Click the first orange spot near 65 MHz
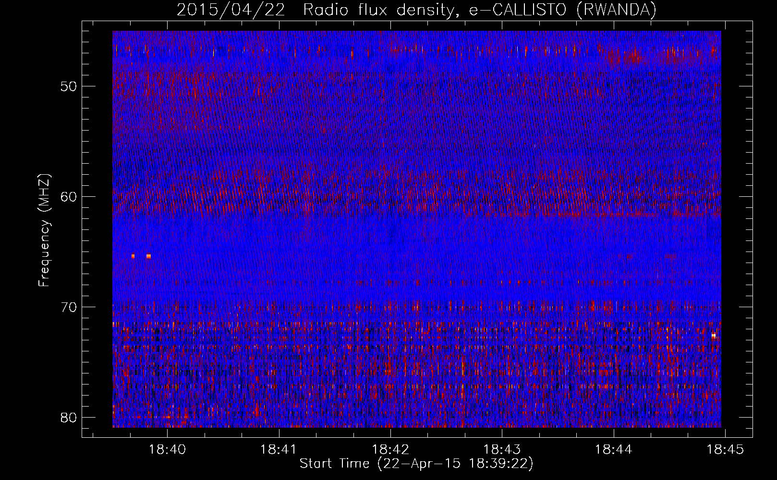 coord(133,256)
